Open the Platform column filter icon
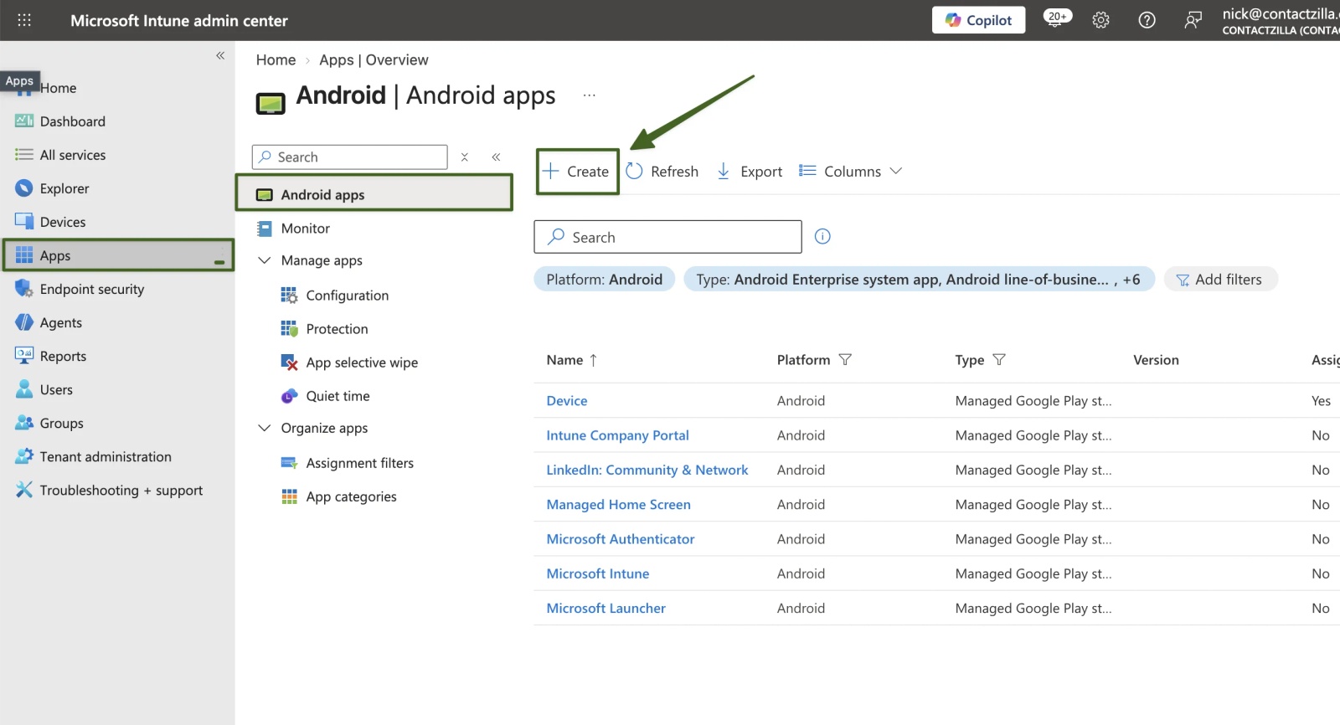1340x725 pixels. pos(845,360)
